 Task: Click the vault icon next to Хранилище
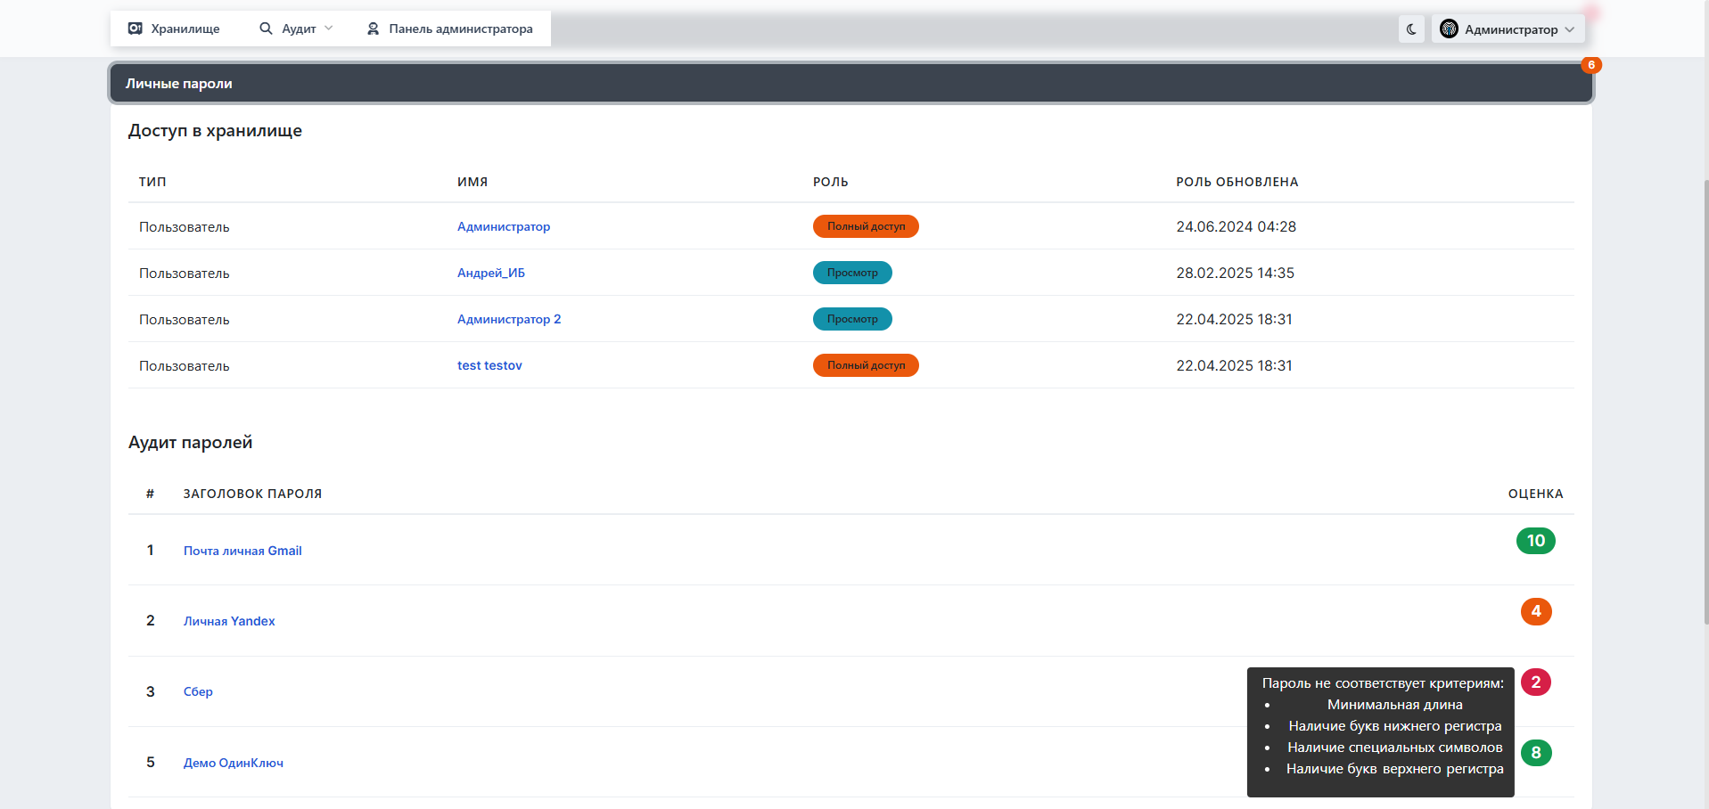[x=136, y=29]
